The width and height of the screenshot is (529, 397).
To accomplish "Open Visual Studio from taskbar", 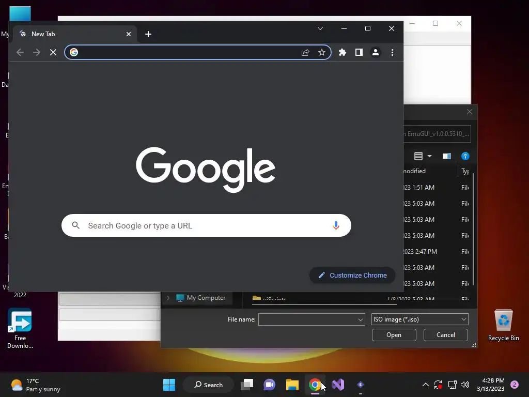I will [x=338, y=385].
